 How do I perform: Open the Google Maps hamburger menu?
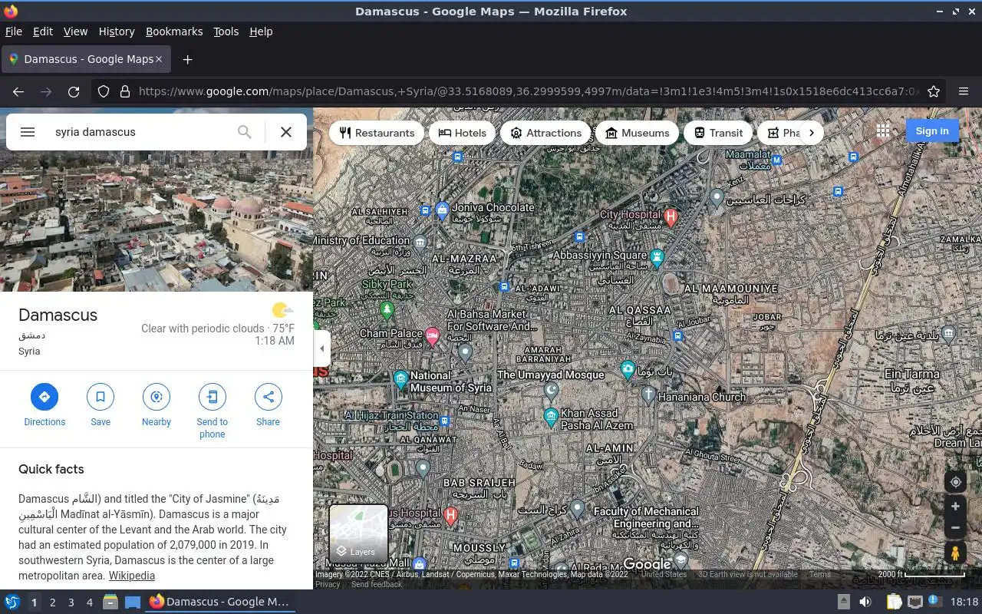pyautogui.click(x=28, y=132)
